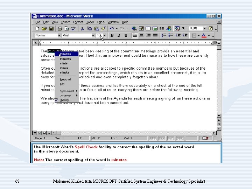The height and width of the screenshot is (189, 252).
Task: Print the document using the printer icon
Action: point(60,29)
